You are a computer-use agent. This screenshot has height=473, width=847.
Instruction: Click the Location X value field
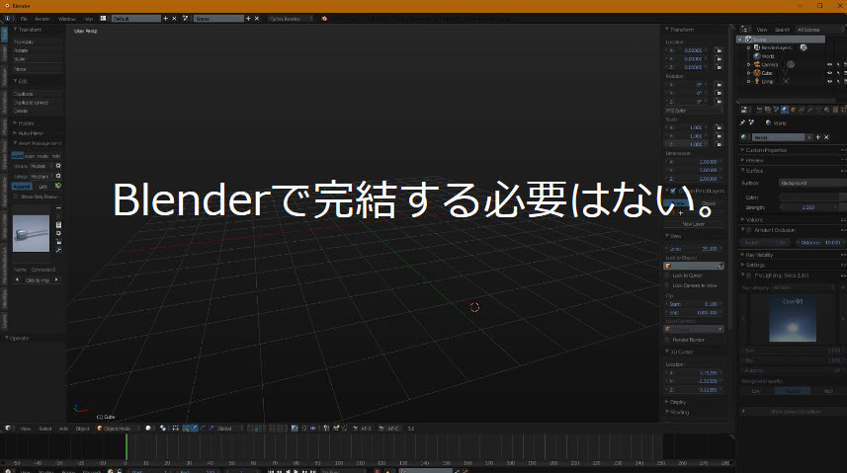(688, 50)
